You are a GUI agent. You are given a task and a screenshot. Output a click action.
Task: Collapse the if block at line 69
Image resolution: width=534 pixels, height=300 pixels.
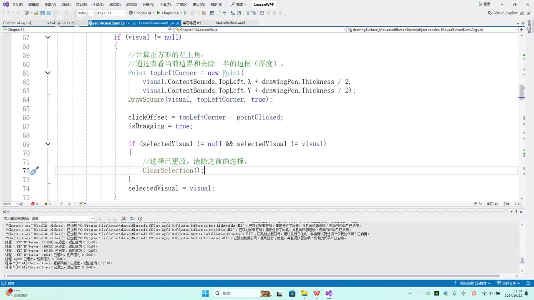coord(48,144)
